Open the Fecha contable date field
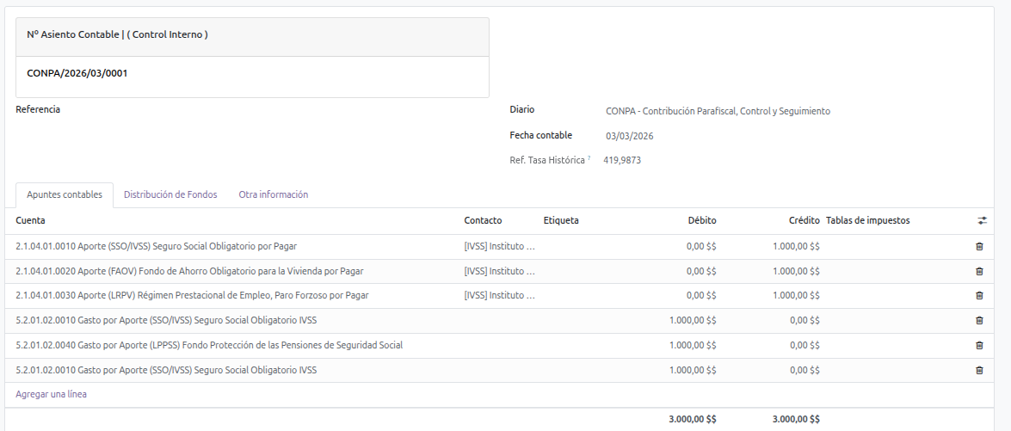The width and height of the screenshot is (1011, 431). click(x=630, y=136)
